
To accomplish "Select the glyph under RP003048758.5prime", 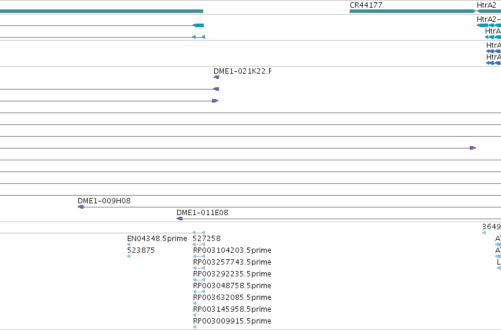I will click(199, 292).
